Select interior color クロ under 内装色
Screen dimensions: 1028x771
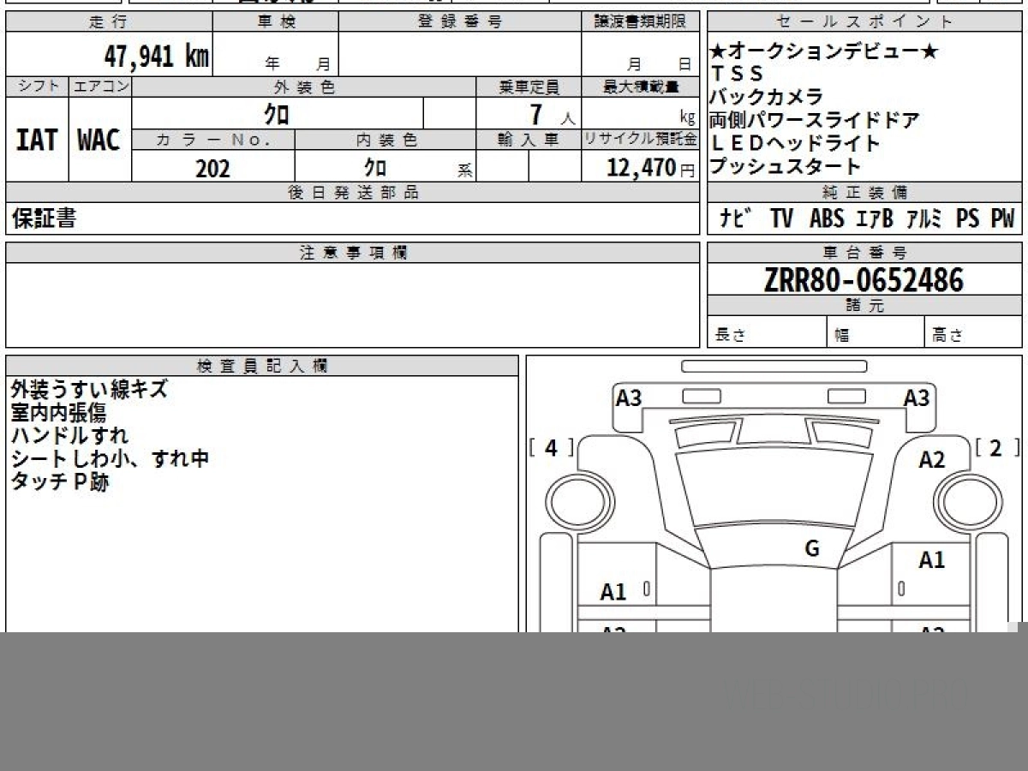point(375,167)
